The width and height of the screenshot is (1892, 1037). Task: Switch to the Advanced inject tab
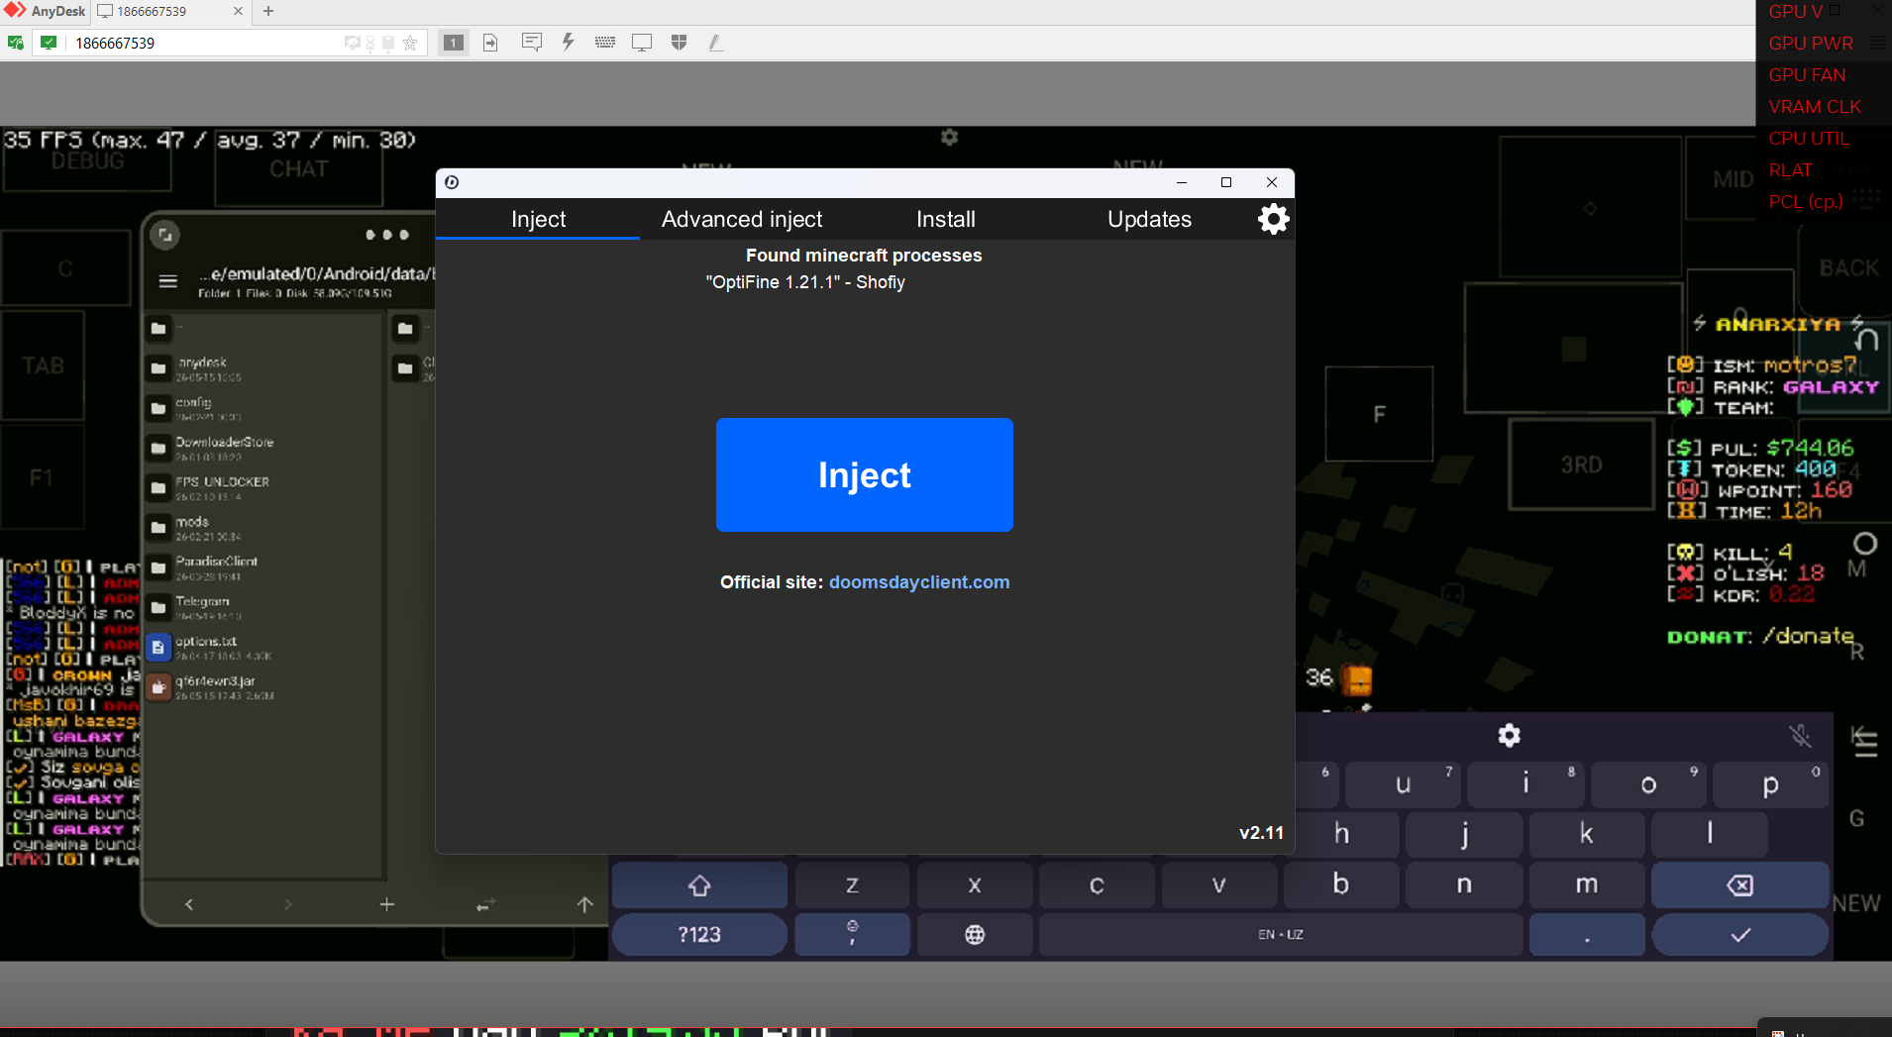[x=742, y=219]
